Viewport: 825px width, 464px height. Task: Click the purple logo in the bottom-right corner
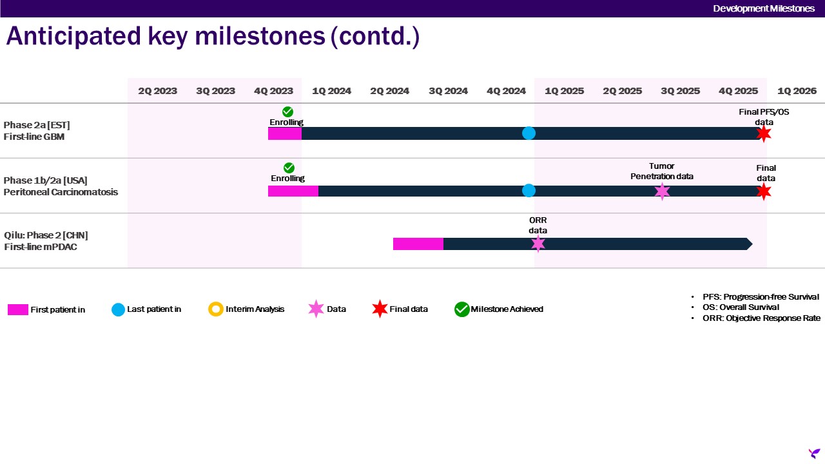pyautogui.click(x=815, y=454)
